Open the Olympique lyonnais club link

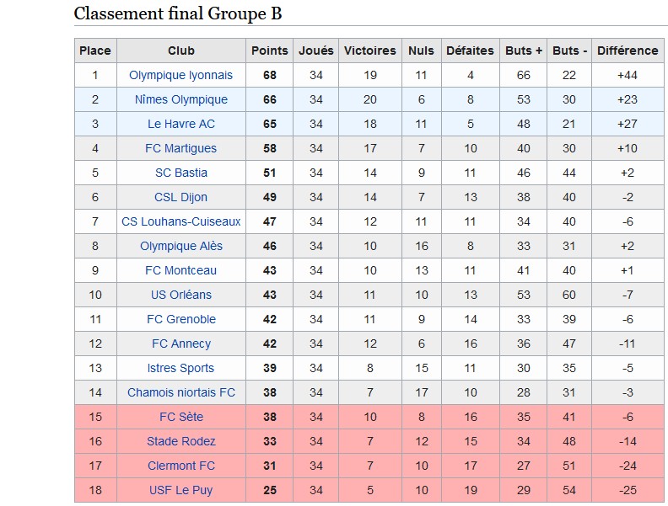click(x=180, y=75)
